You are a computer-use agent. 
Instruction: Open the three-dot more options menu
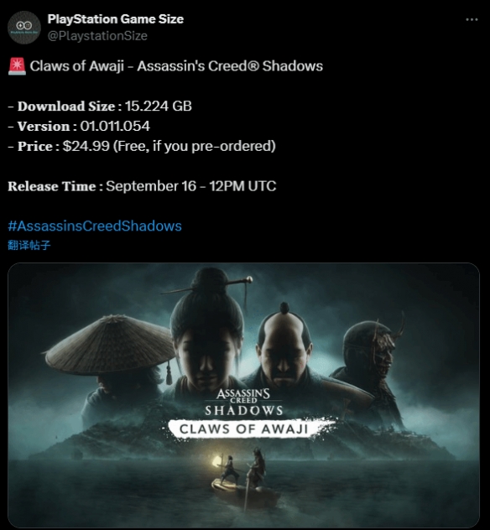tap(472, 19)
